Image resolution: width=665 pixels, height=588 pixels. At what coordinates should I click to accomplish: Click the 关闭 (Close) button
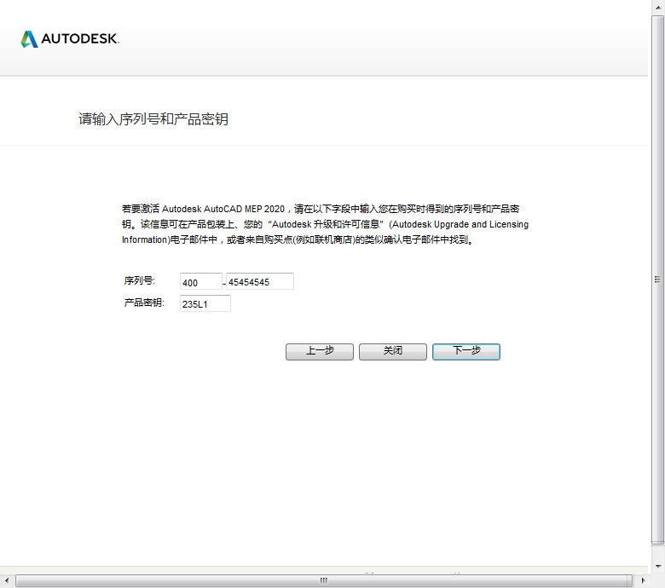click(x=393, y=351)
